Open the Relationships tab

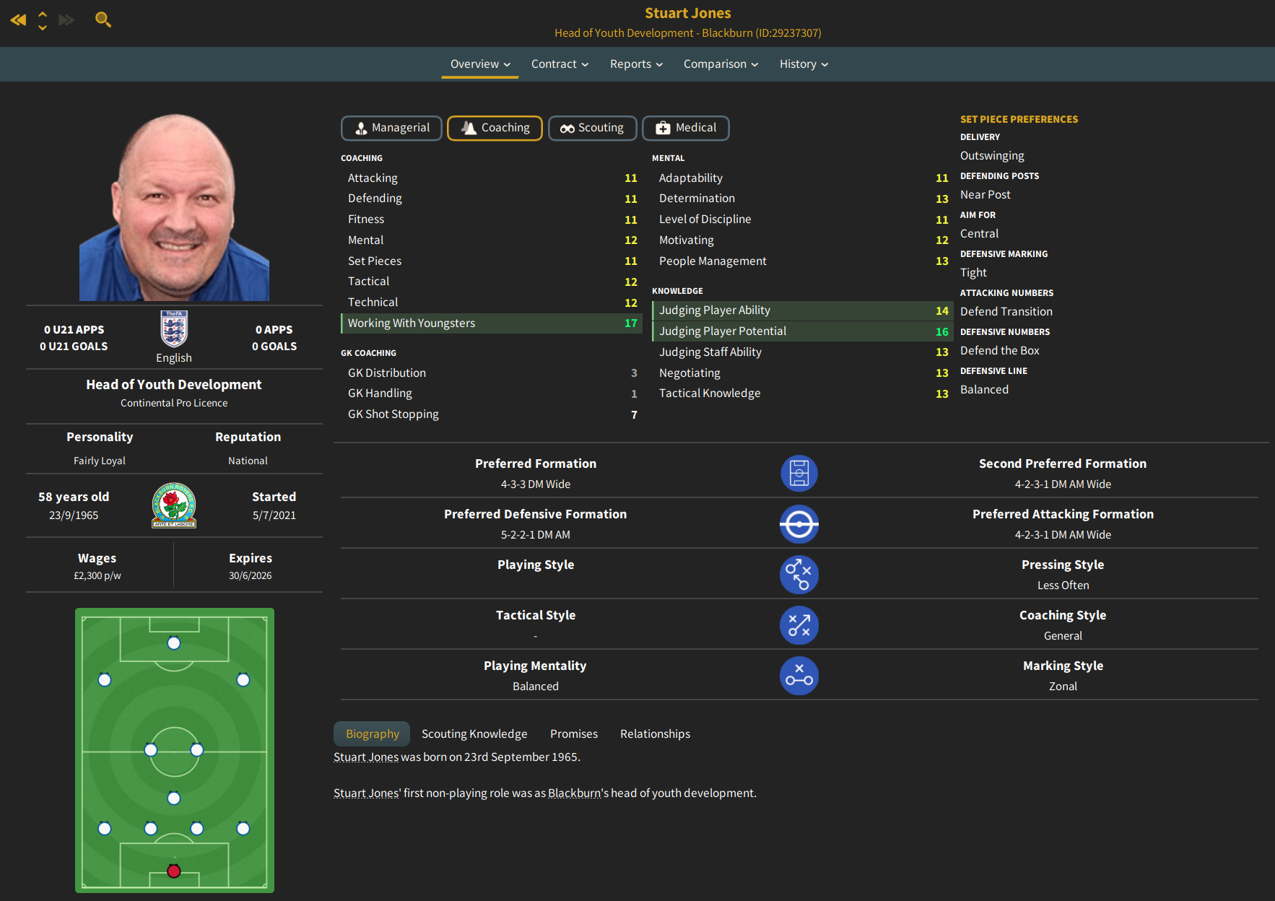[x=655, y=734]
